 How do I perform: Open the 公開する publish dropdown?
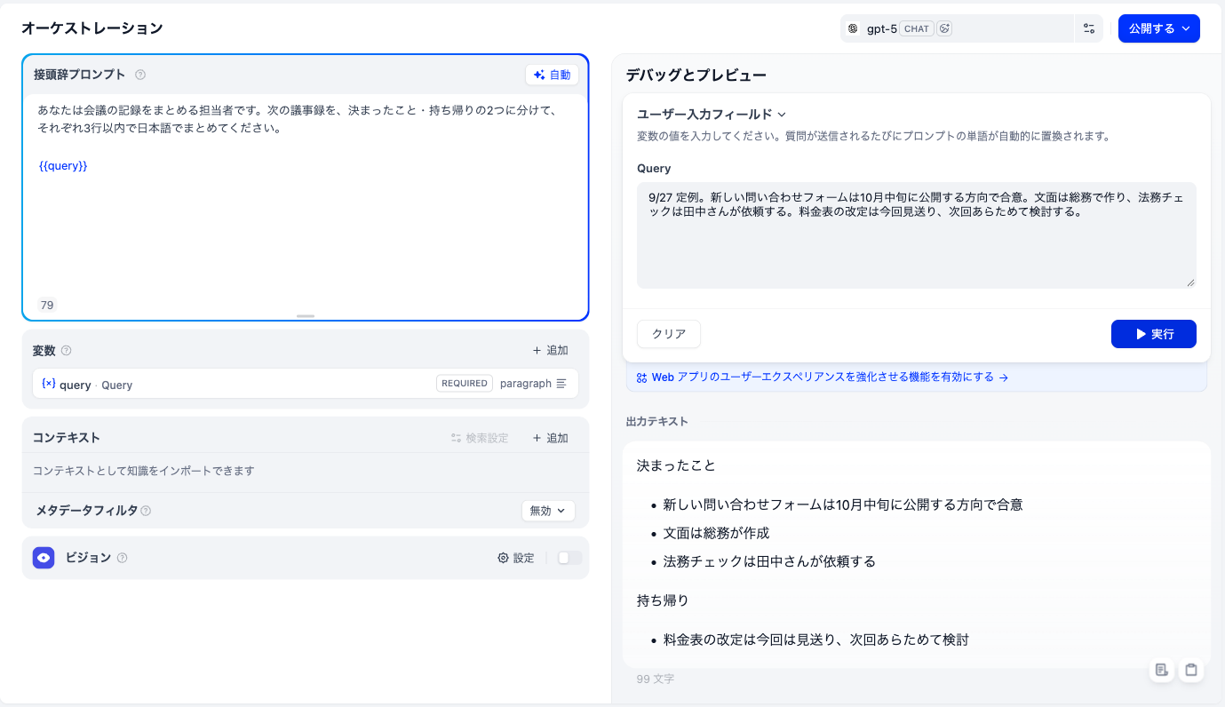(x=1158, y=28)
